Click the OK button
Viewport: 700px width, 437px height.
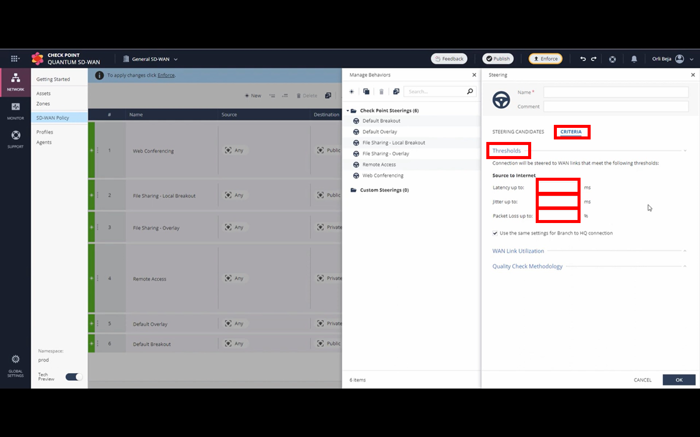[679, 380]
